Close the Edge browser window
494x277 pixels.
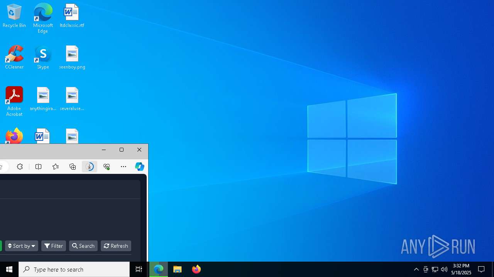139,150
